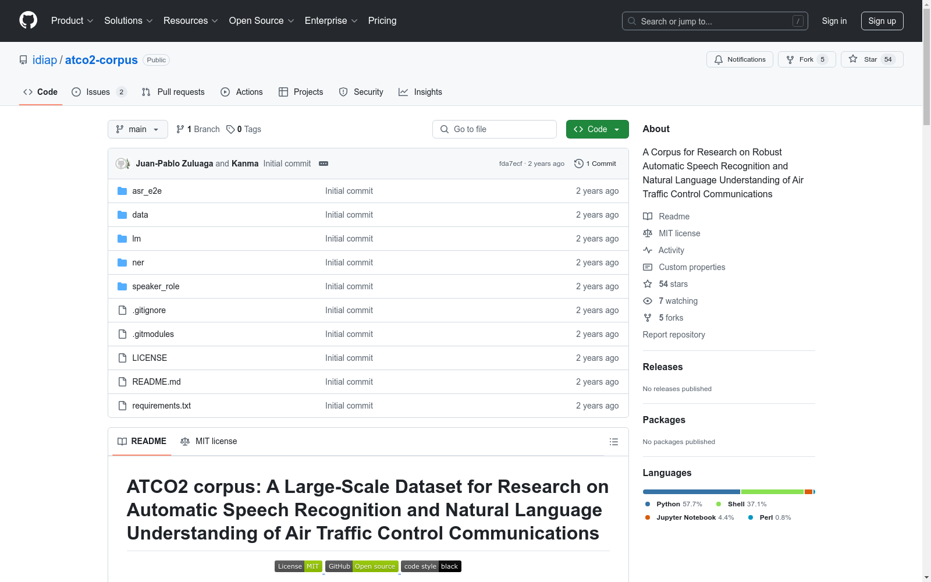931x582 pixels.
Task: Open the README outline list icon
Action: (613, 442)
